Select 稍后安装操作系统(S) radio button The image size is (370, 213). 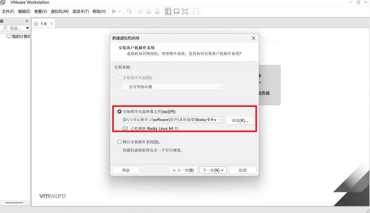(x=119, y=142)
